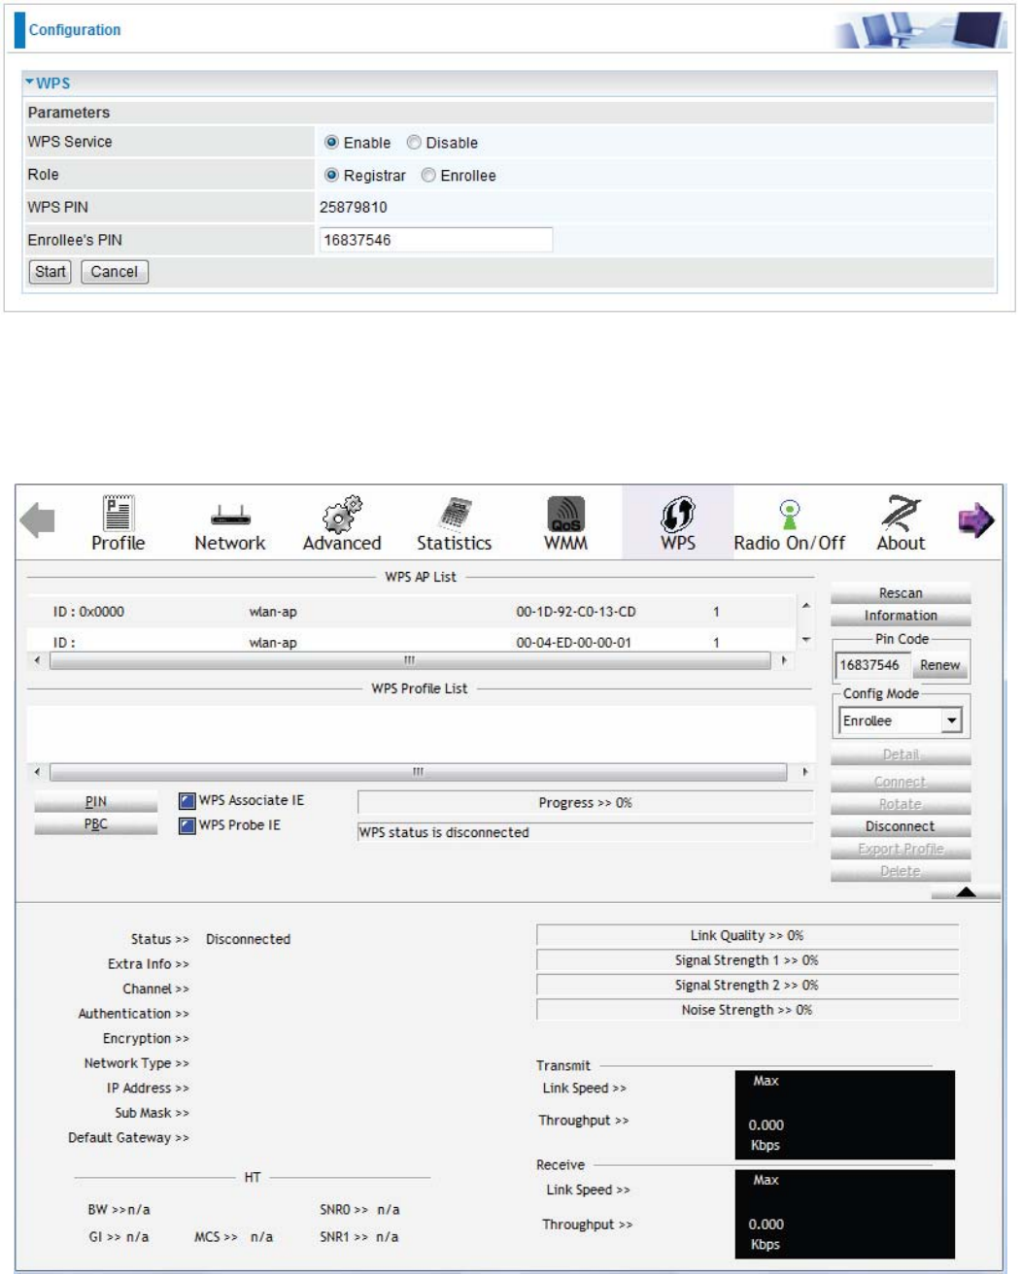Click the Enrollee's PIN input field
This screenshot has height=1274, width=1021.
coord(435,240)
